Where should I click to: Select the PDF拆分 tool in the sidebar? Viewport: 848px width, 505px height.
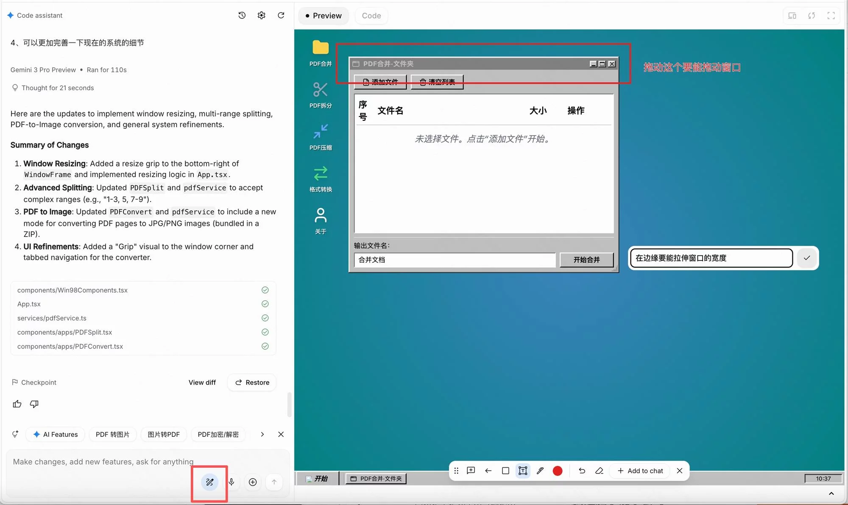click(x=321, y=95)
